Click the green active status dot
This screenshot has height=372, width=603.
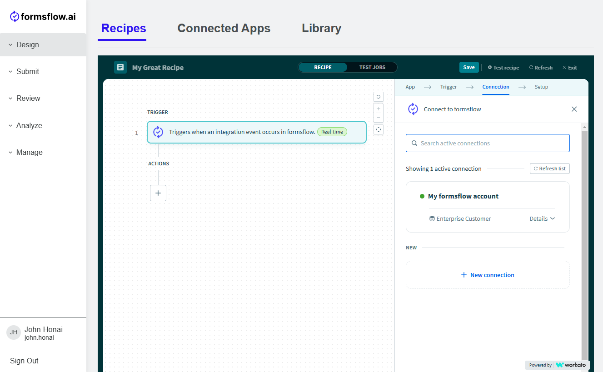422,196
